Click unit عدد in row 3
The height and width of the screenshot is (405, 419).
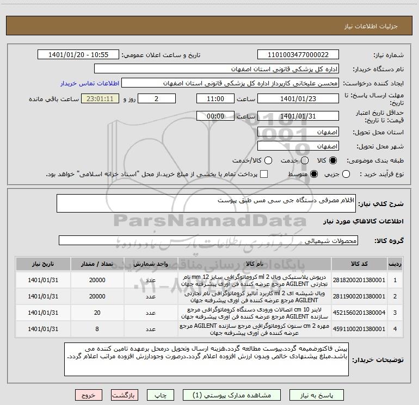click(151, 313)
